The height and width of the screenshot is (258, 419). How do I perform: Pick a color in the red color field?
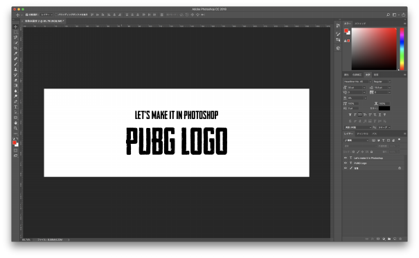coord(374,49)
